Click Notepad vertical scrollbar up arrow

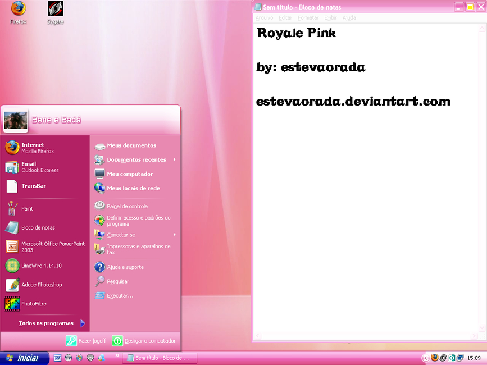[x=482, y=28]
